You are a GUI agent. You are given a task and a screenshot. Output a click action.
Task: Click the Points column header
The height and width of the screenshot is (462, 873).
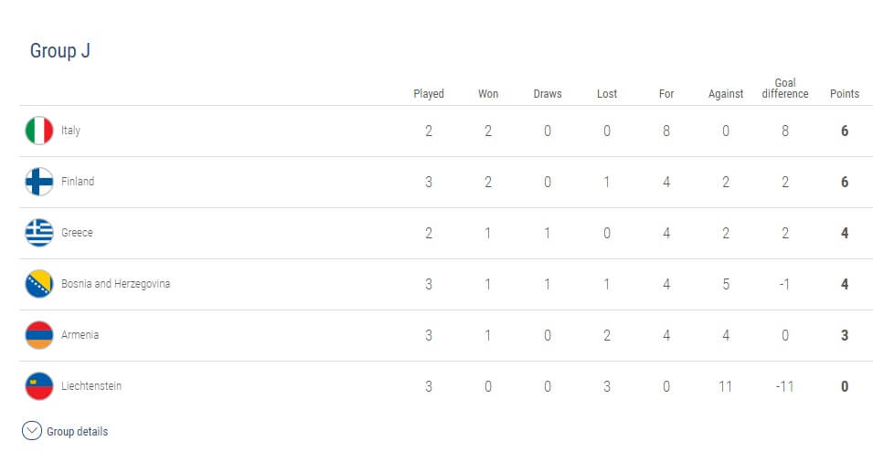click(x=845, y=93)
